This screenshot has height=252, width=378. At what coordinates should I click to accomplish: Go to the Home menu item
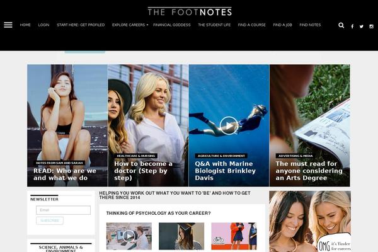pyautogui.click(x=25, y=25)
